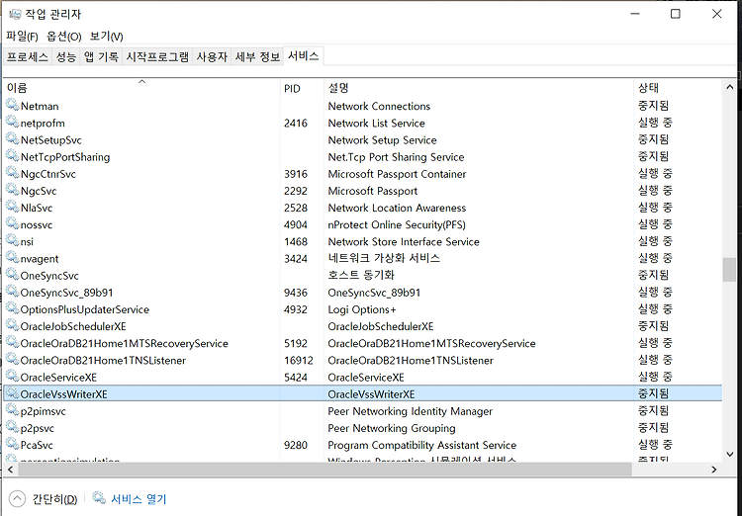Click the gear icon beside NetSetupSvc
The width and height of the screenshot is (742, 516).
pos(12,139)
